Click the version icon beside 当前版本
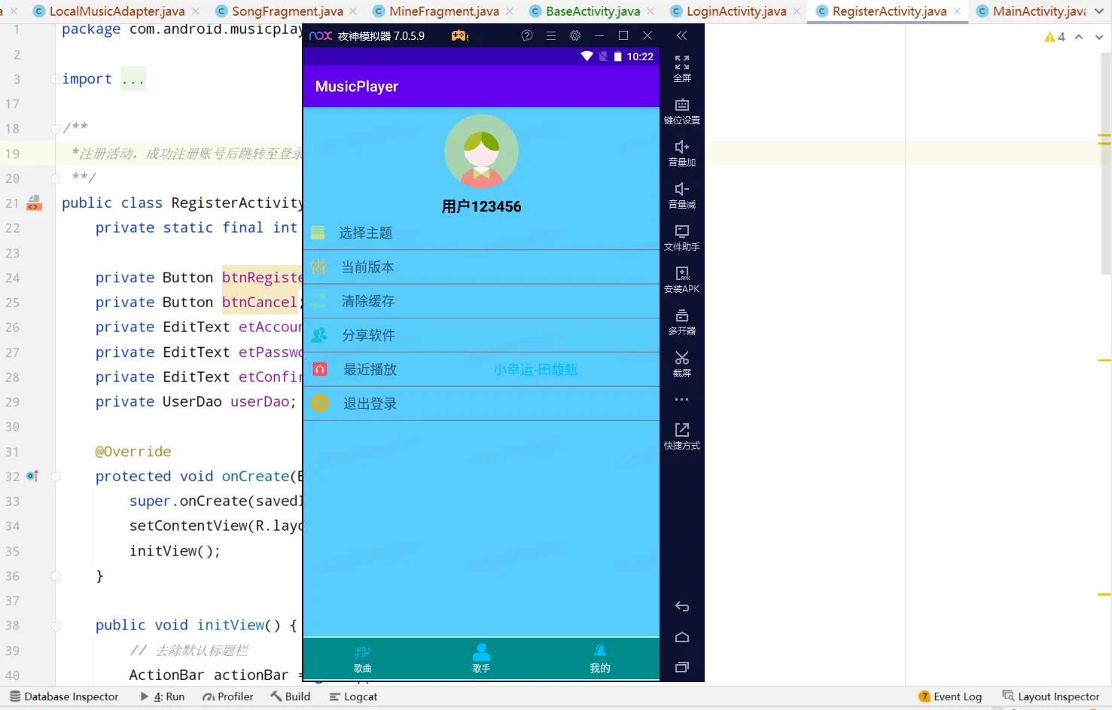The width and height of the screenshot is (1112, 710). tap(318, 267)
